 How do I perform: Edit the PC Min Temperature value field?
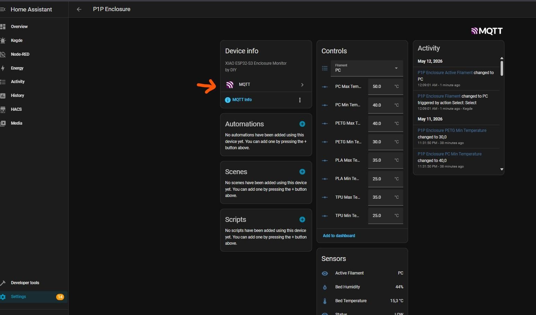(386, 105)
